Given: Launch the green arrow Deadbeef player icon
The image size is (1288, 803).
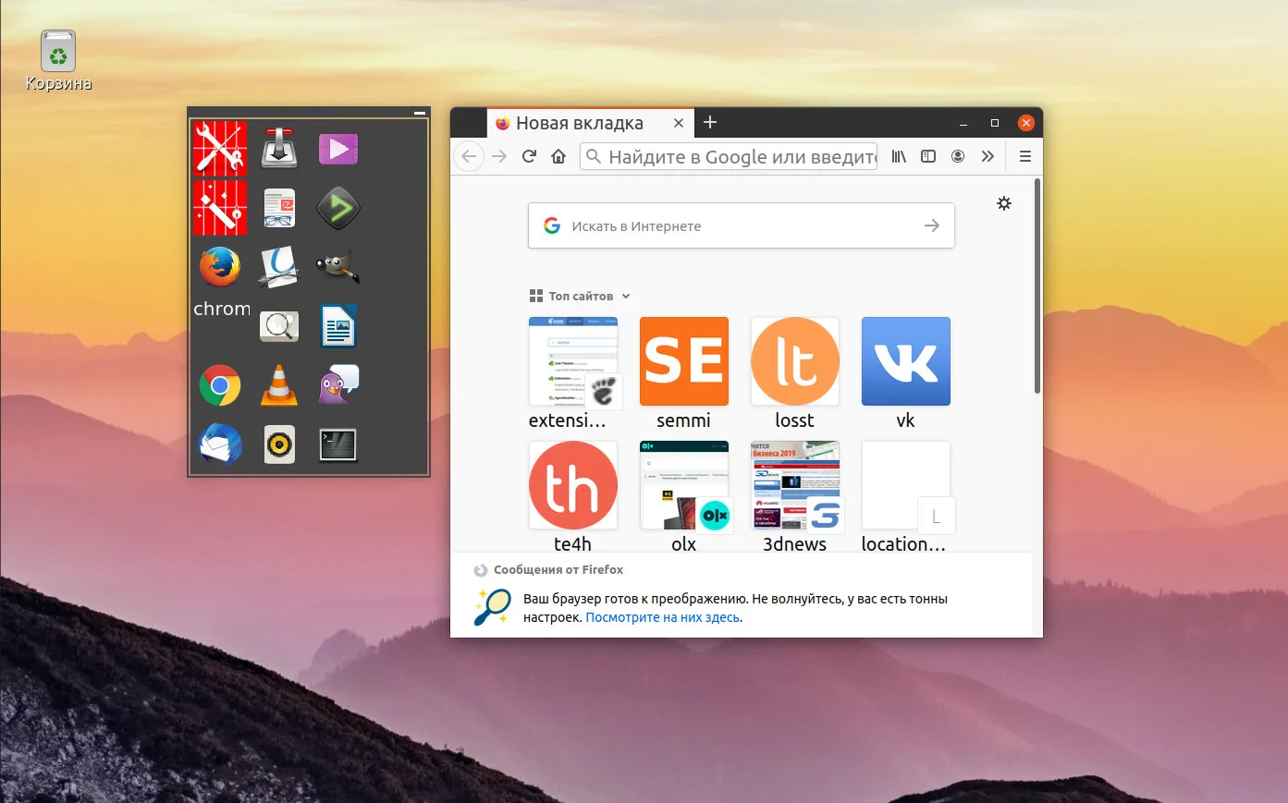Looking at the screenshot, I should point(338,208).
